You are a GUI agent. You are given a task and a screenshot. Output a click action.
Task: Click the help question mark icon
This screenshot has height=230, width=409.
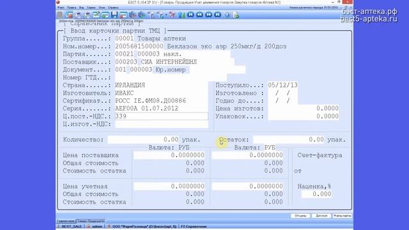227,15
